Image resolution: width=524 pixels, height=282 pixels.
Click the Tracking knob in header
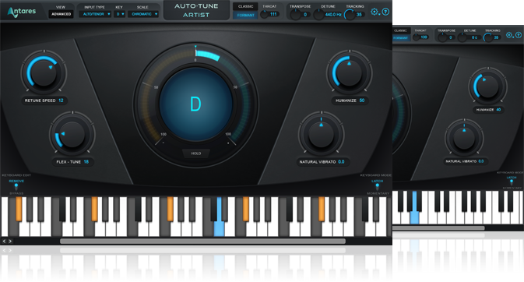click(x=350, y=14)
